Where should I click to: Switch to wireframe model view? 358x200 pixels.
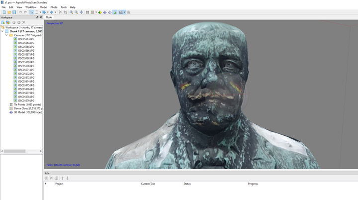(110, 12)
